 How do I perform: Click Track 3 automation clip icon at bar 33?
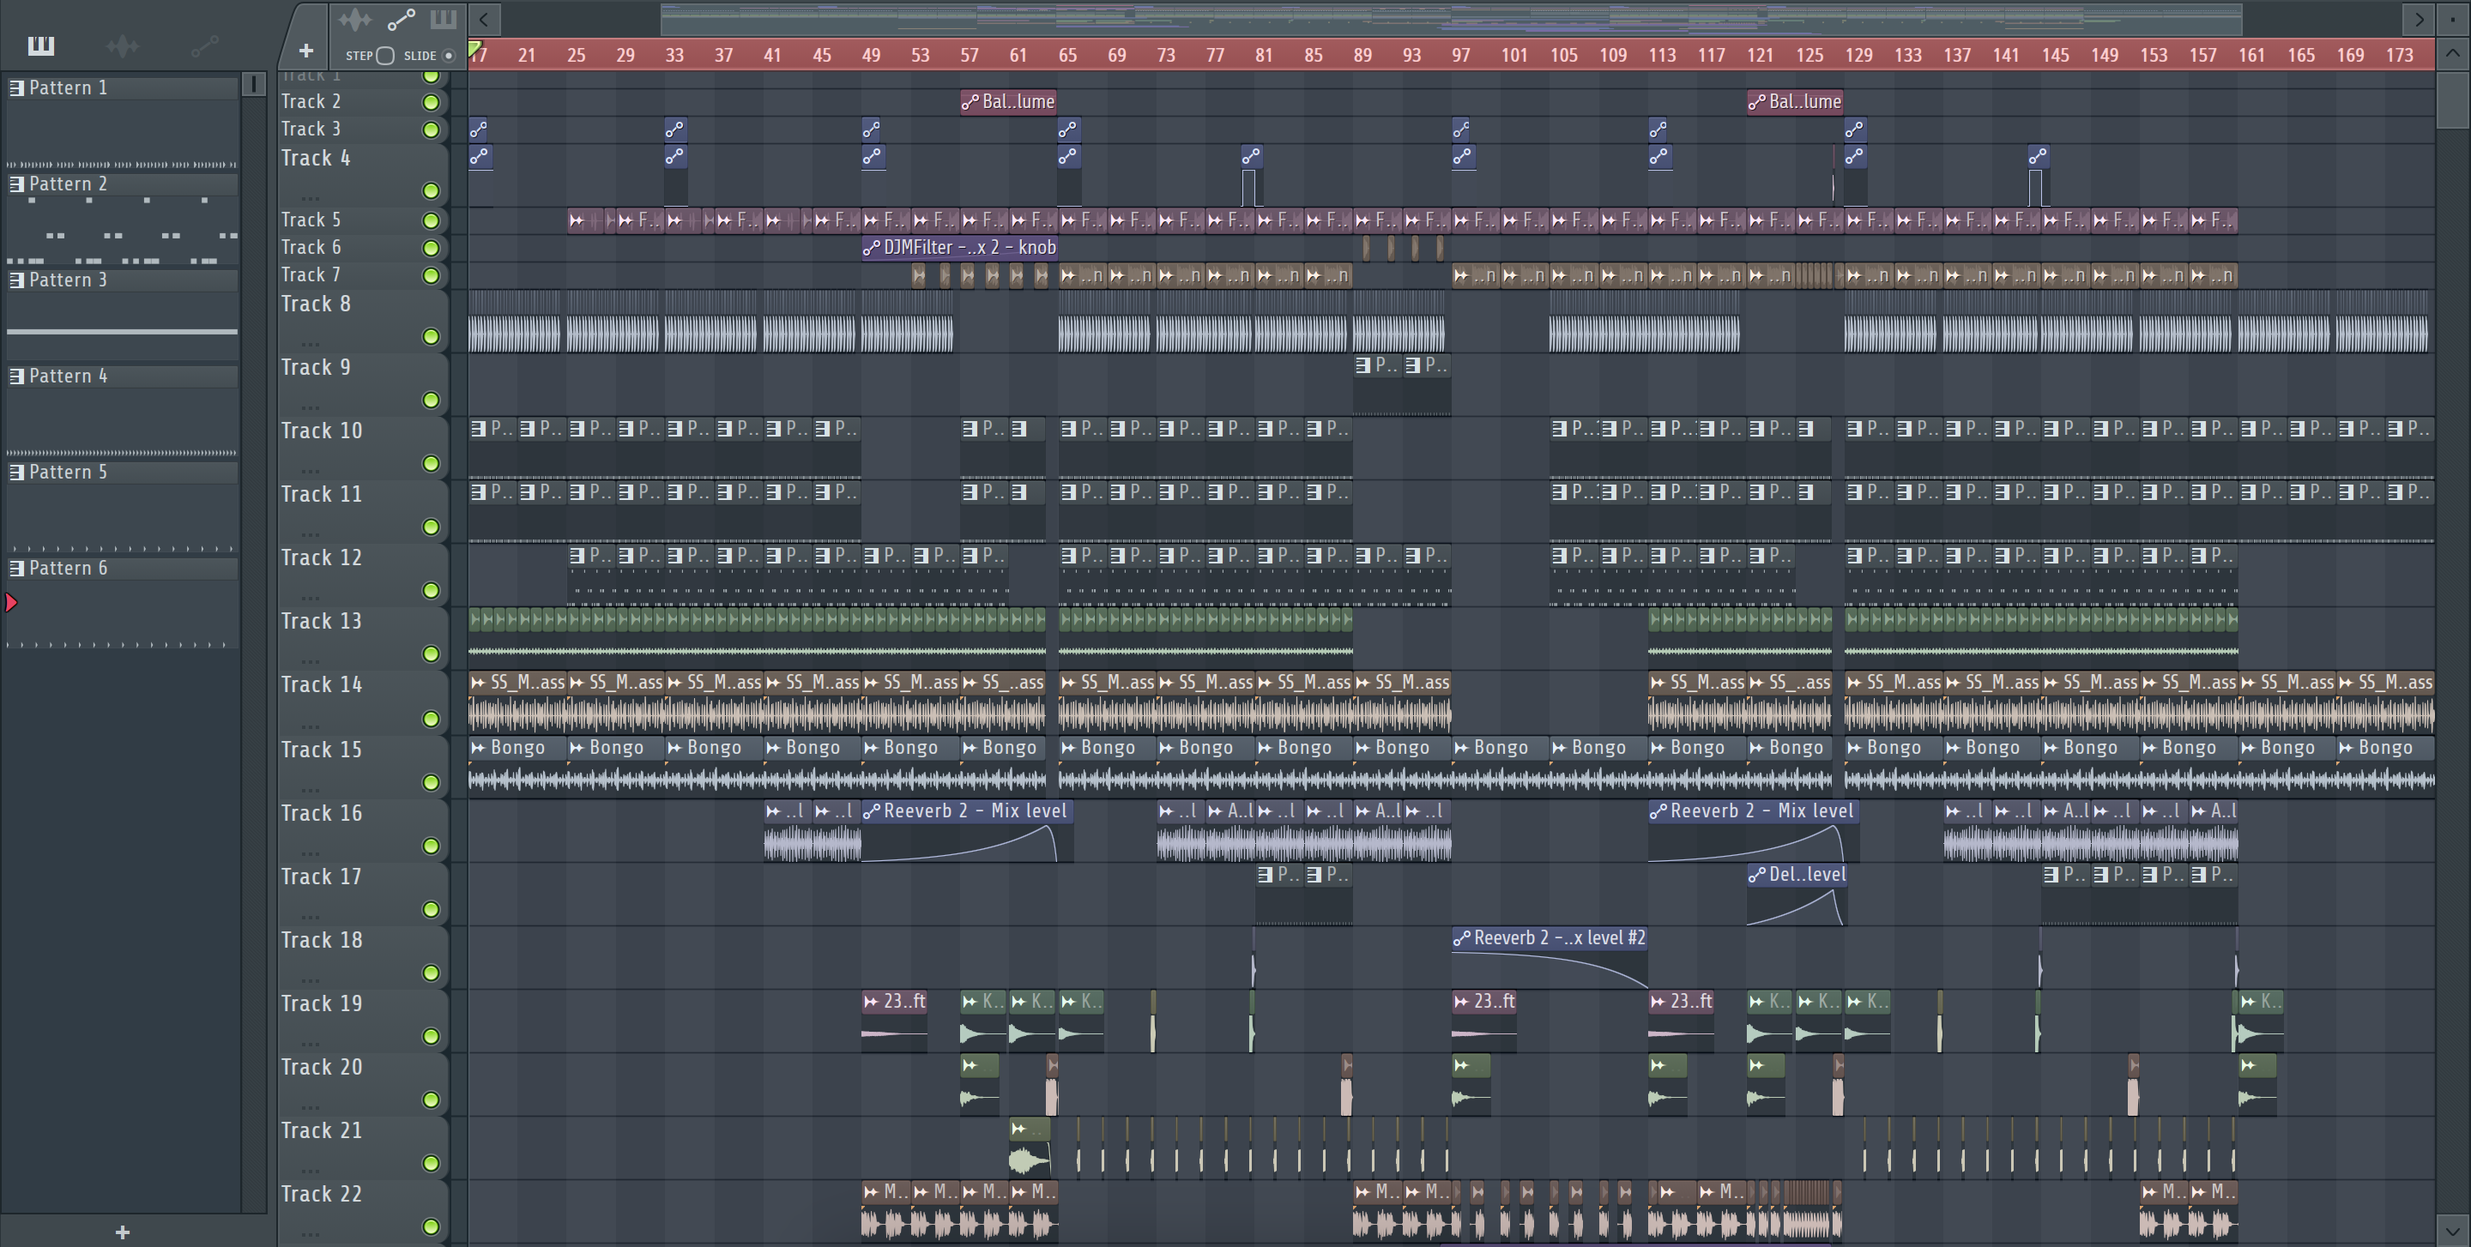click(x=675, y=129)
